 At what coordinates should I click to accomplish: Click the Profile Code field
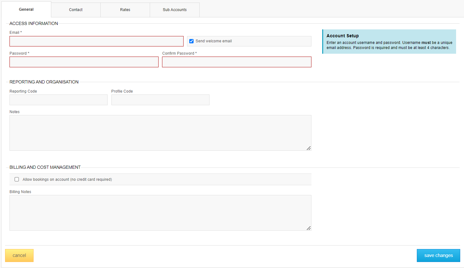click(x=160, y=100)
